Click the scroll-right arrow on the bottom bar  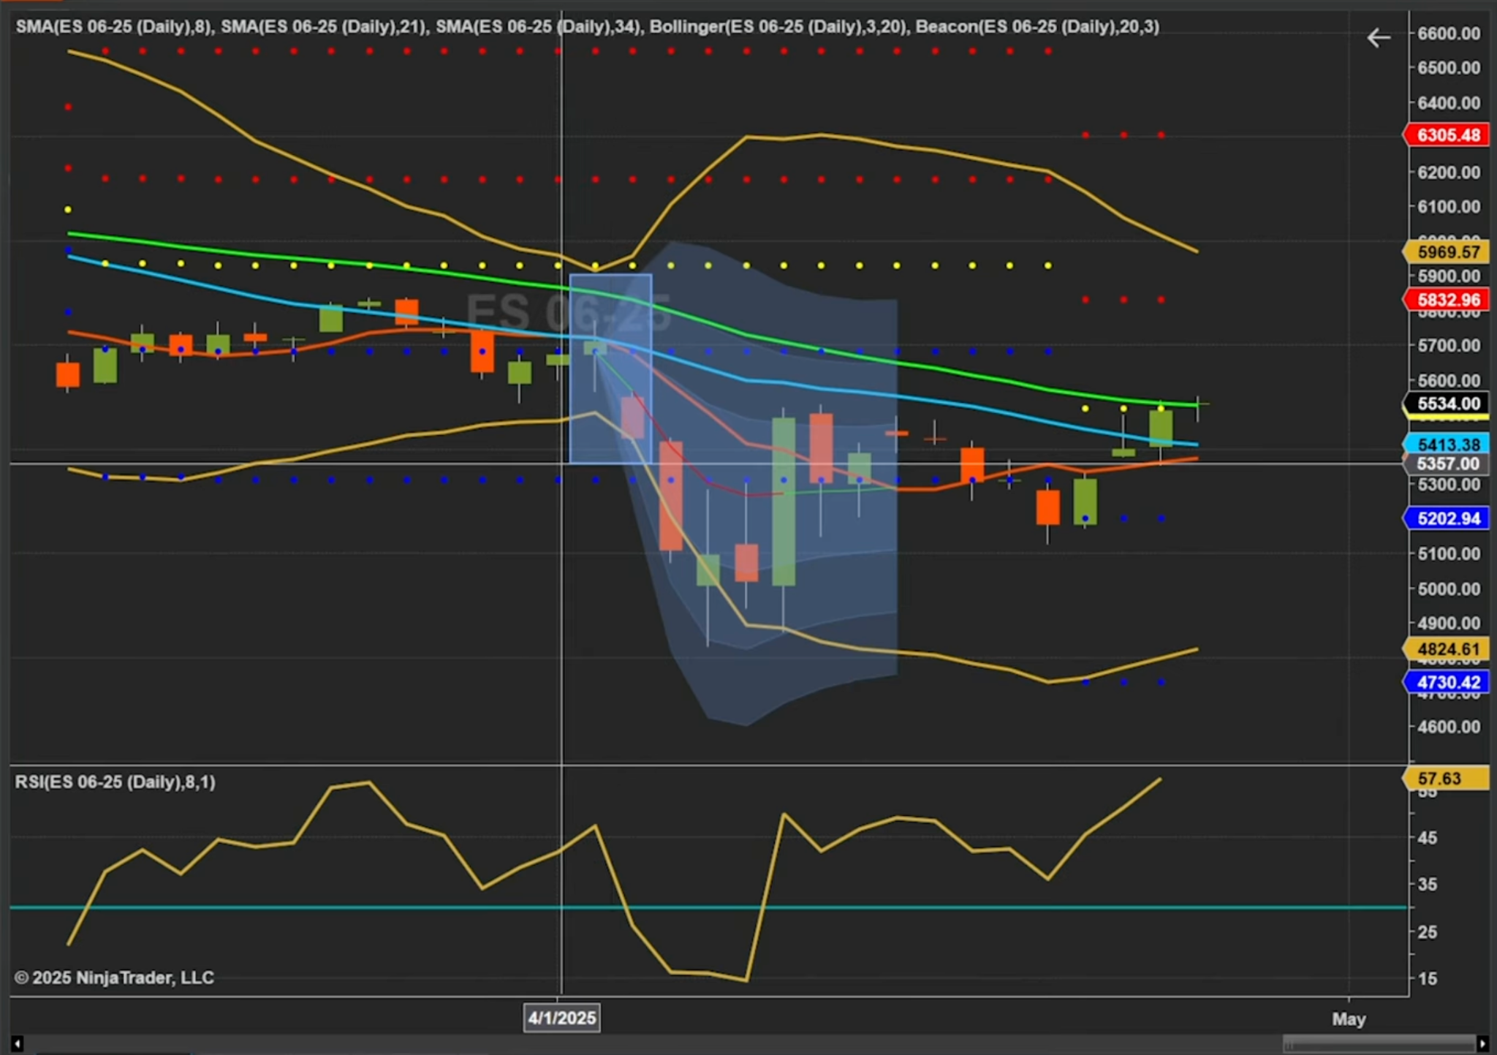pos(1482,1043)
